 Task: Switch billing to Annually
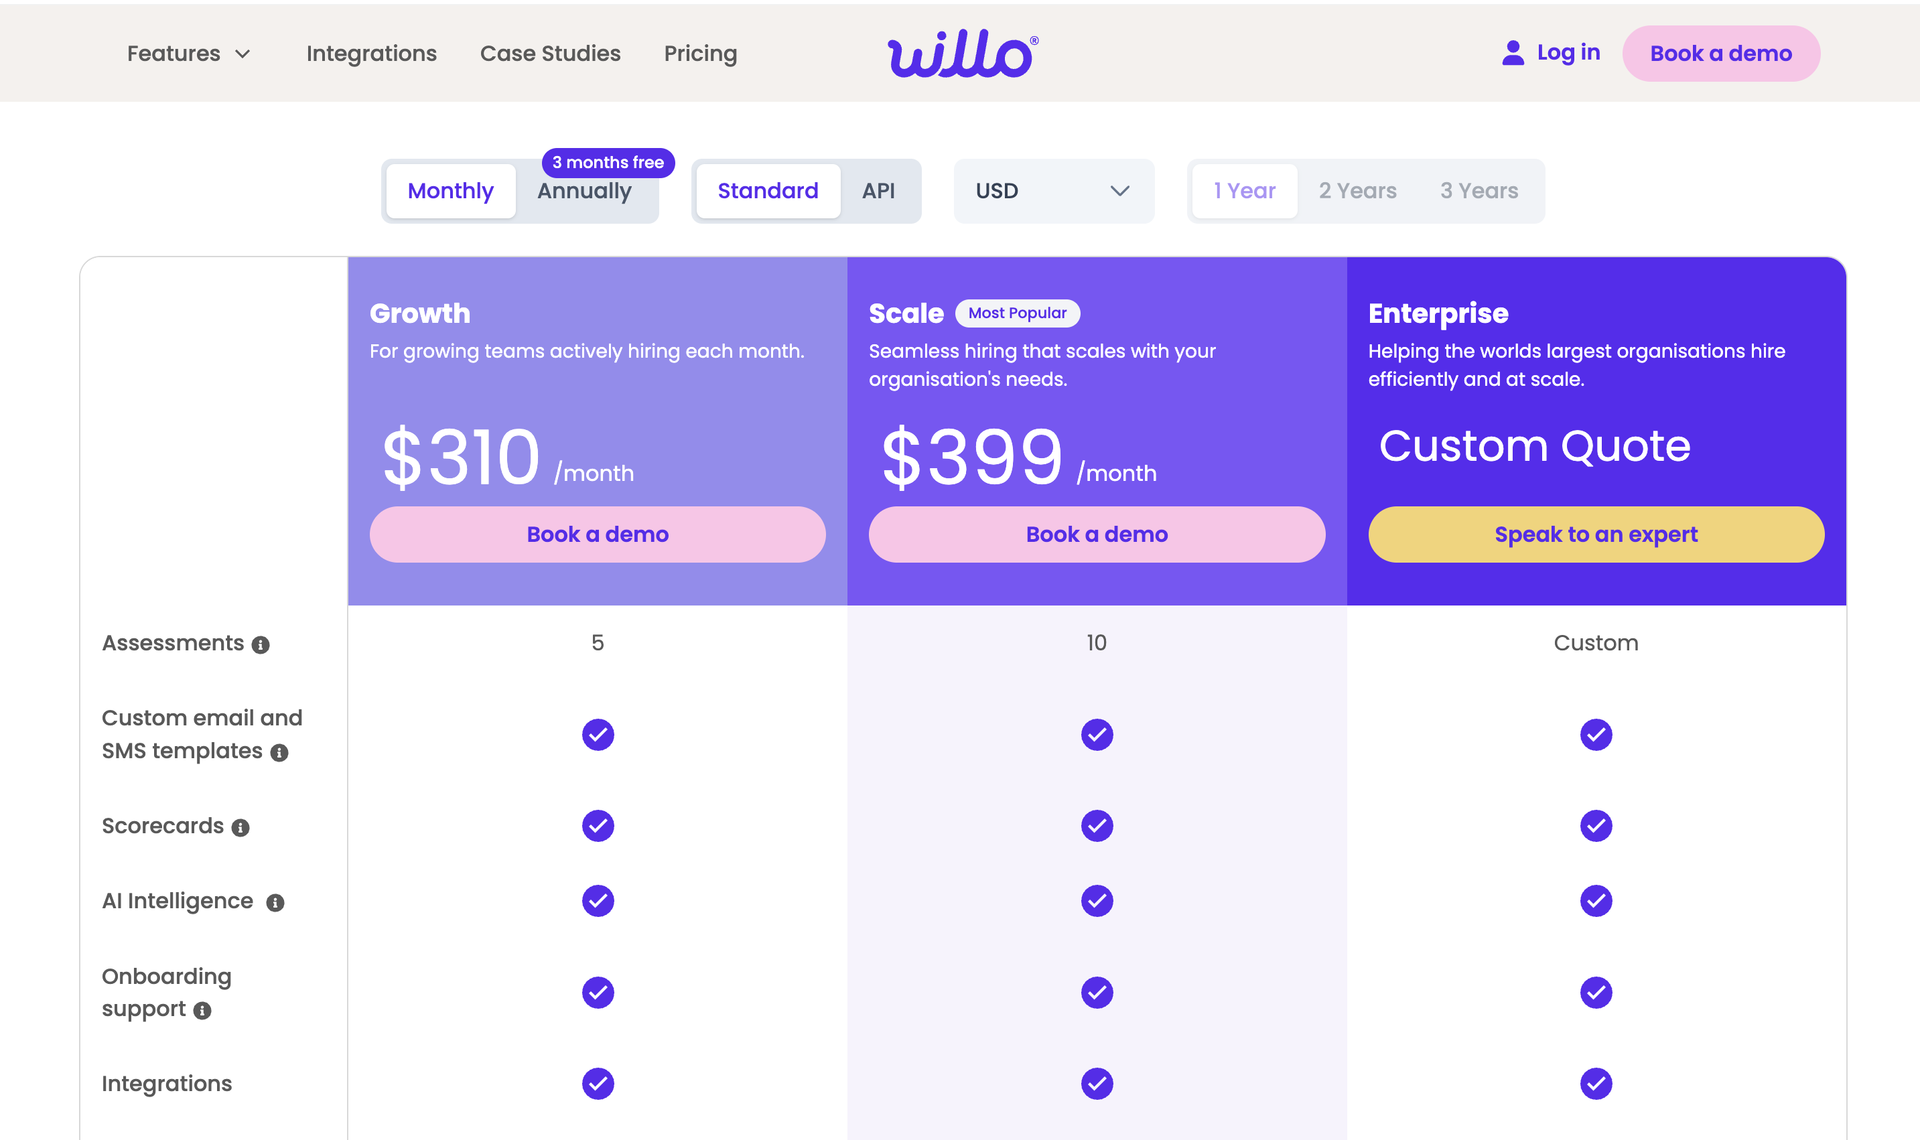coord(584,192)
